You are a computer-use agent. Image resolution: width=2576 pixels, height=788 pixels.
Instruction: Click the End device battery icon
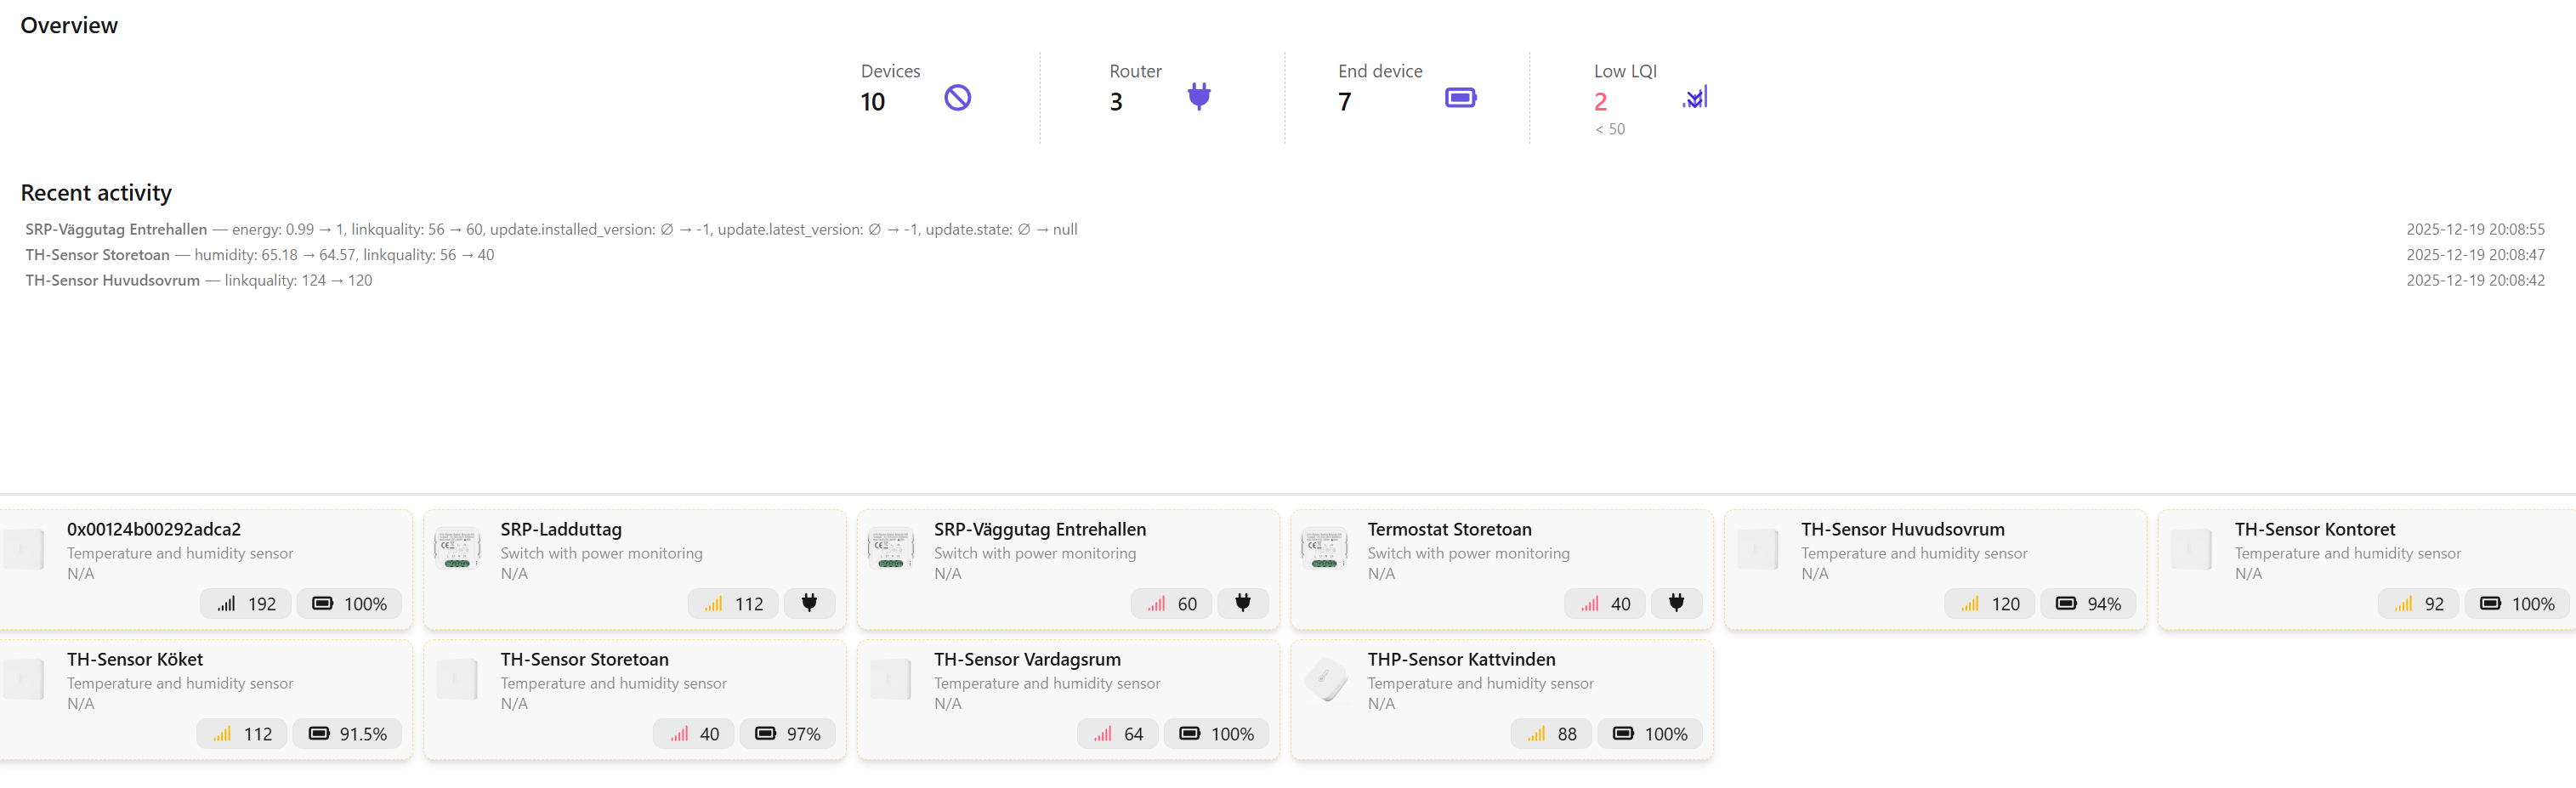(x=1460, y=97)
